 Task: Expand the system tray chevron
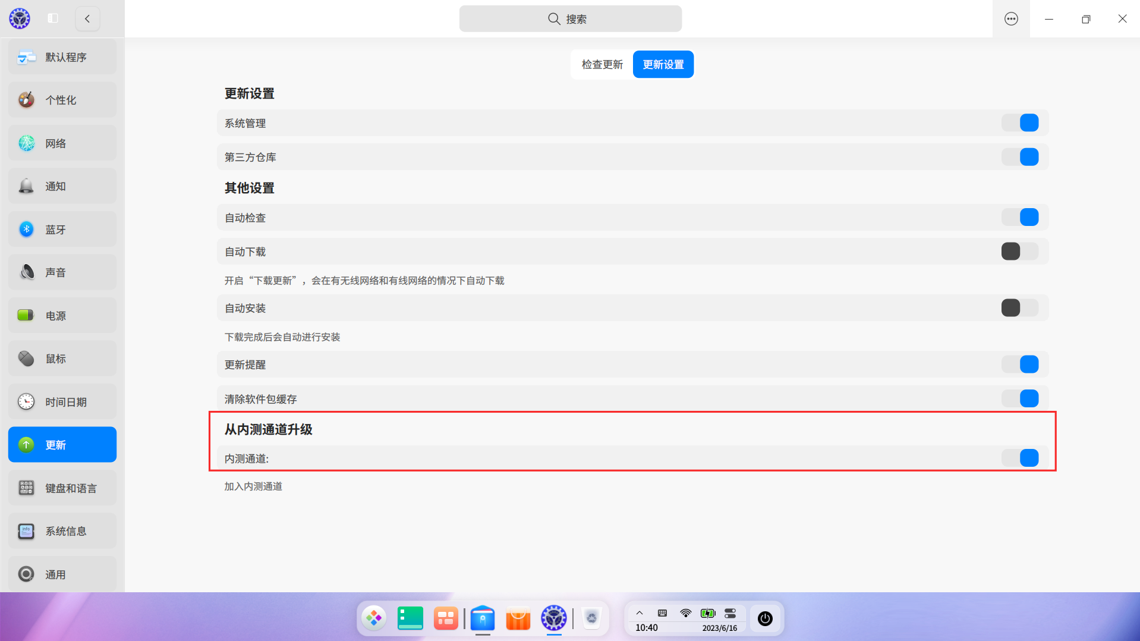639,613
